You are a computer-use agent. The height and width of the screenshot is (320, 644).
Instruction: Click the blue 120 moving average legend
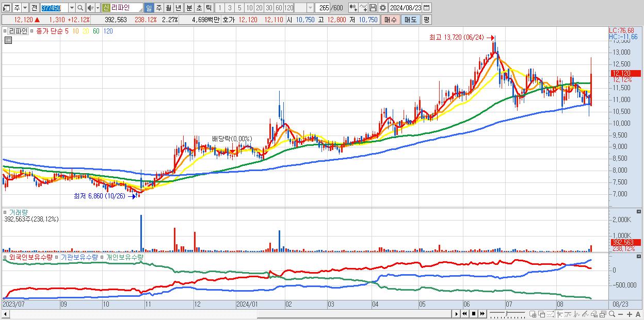pos(108,31)
